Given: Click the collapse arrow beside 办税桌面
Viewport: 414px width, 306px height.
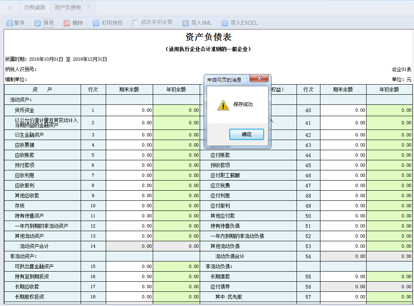Looking at the screenshot, I should 9,6.
